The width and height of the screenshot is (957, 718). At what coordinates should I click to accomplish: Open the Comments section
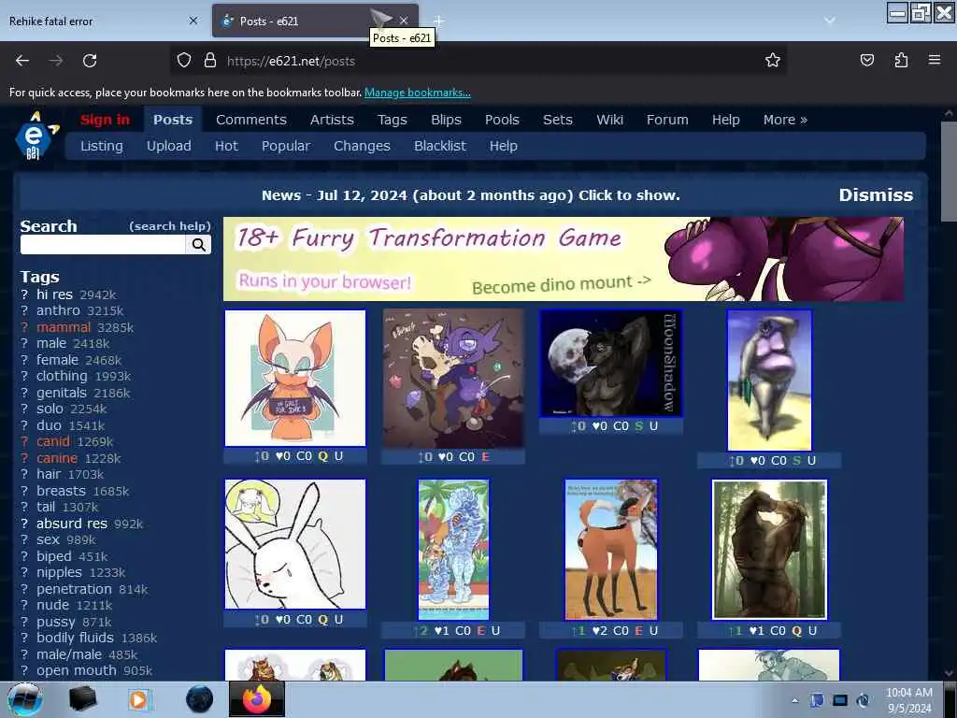tap(250, 120)
